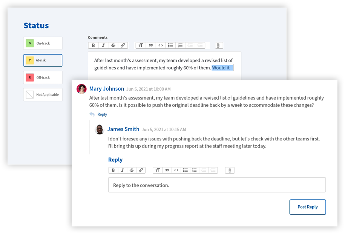Focus the Reply to the conversation field

click(x=217, y=185)
